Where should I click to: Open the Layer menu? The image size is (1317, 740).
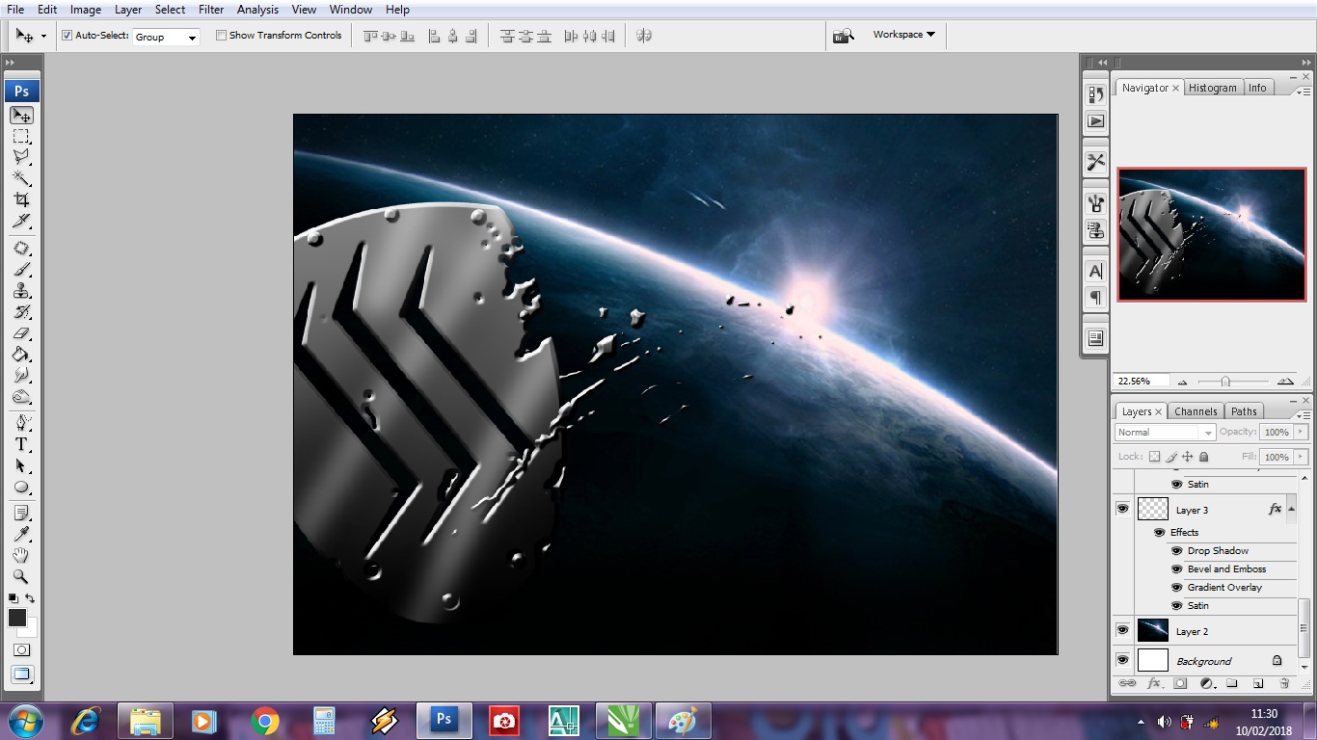[x=128, y=10]
